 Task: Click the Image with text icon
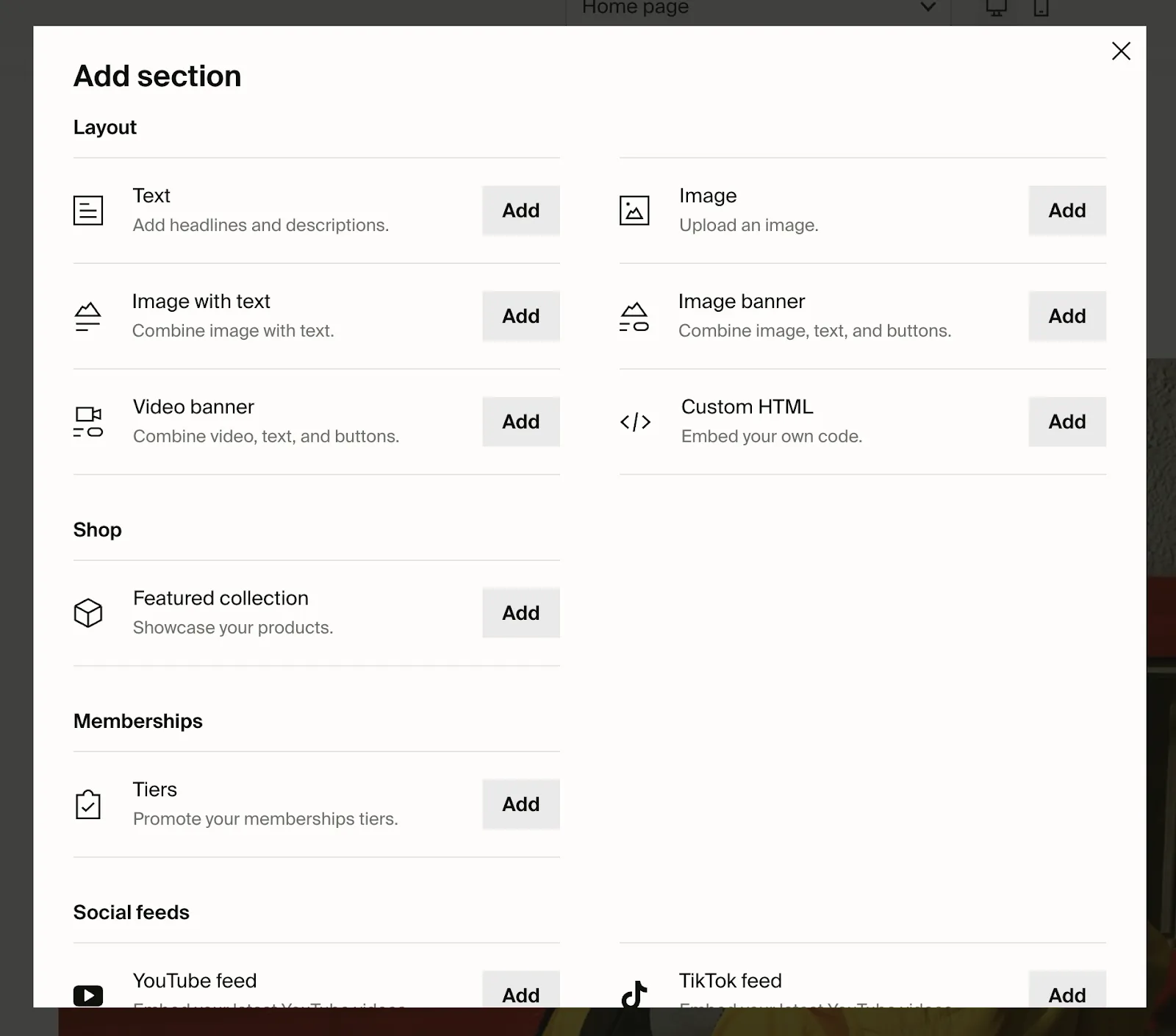88,316
